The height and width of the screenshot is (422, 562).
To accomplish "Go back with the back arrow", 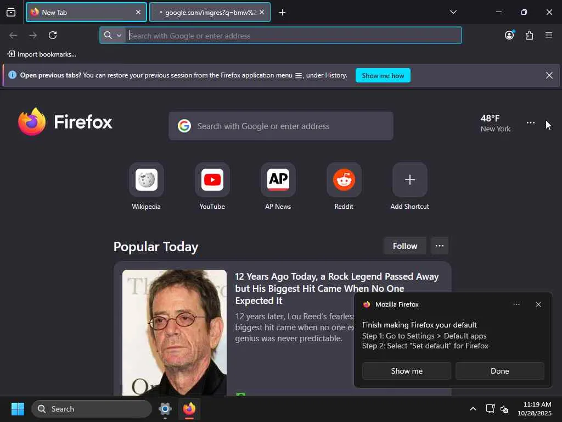I will pyautogui.click(x=13, y=35).
